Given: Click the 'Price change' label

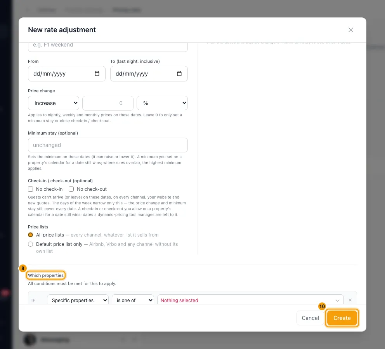Looking at the screenshot, I should (42, 91).
